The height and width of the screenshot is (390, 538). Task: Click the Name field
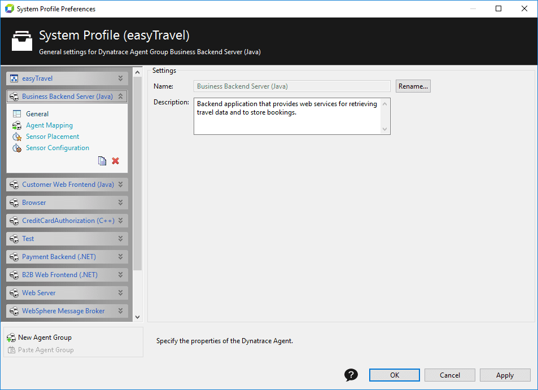(x=292, y=86)
